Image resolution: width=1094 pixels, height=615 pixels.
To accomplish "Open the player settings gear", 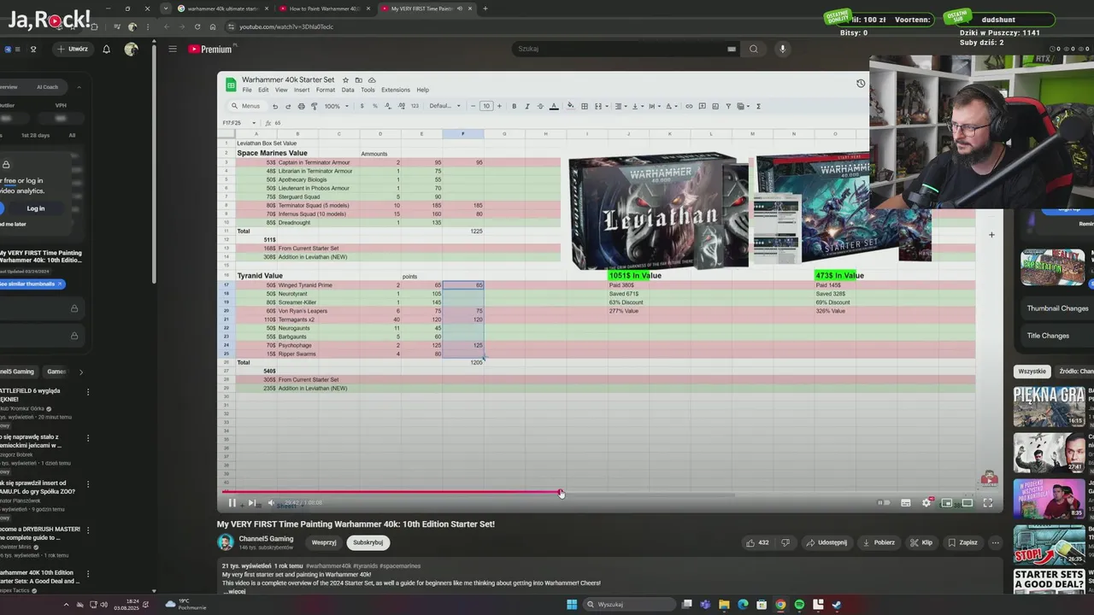I will click(x=926, y=503).
